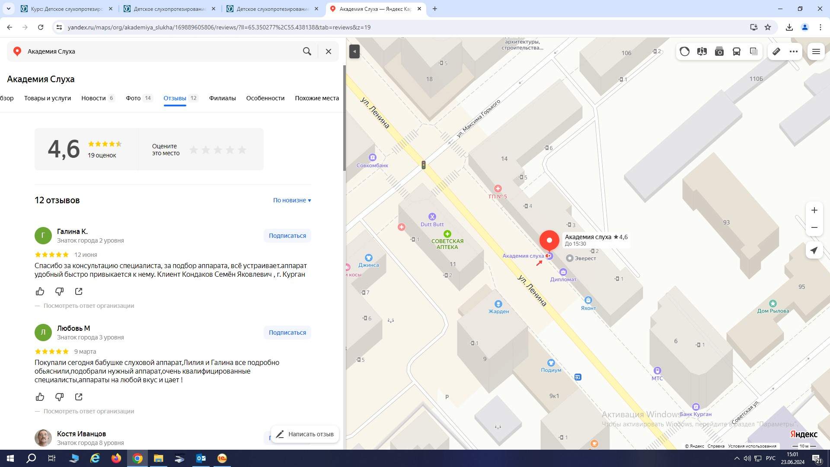Click Написать отзыв button
Screen dimensions: 830x467
305,434
